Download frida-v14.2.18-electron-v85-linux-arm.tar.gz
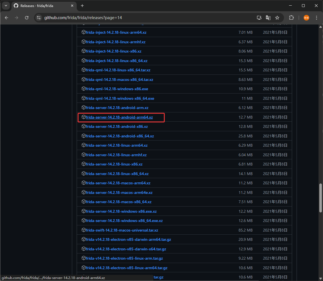Screen dimensions: 323x281 pos(124,258)
